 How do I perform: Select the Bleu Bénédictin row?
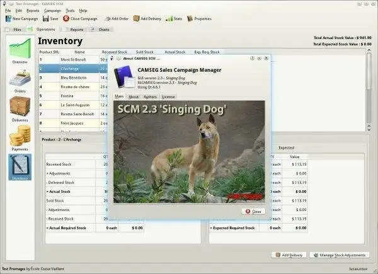(x=73, y=77)
